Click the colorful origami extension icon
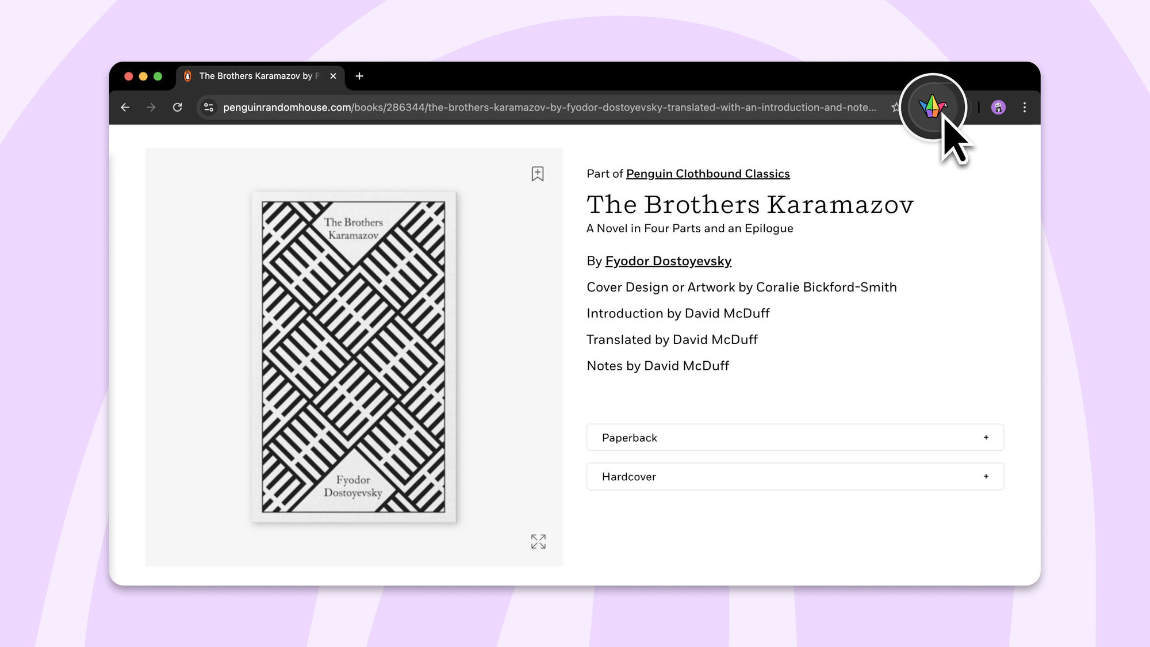This screenshot has height=647, width=1150. 932,107
